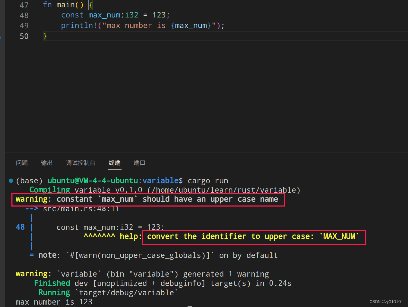Screen dimensions: 408x307
Task: Click the 'convert the identifier to upper case' help
Action: (253, 236)
